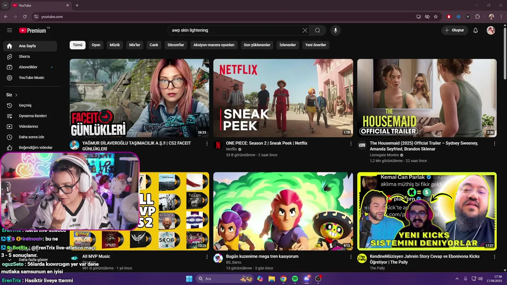Click the BS_Bartu channel avatar
507x285 pixels.
coord(218,258)
